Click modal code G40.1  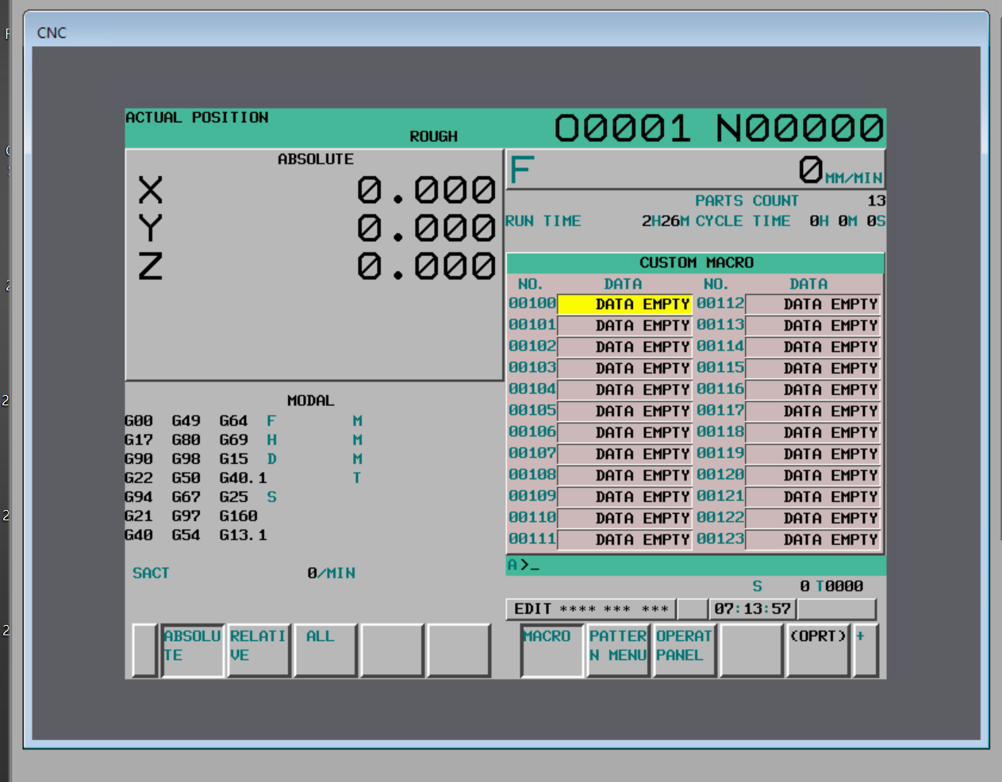point(243,478)
